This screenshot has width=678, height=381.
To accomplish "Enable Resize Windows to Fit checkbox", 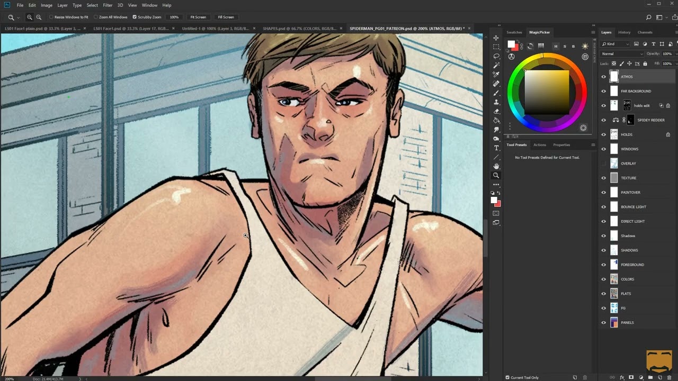I will pyautogui.click(x=51, y=17).
